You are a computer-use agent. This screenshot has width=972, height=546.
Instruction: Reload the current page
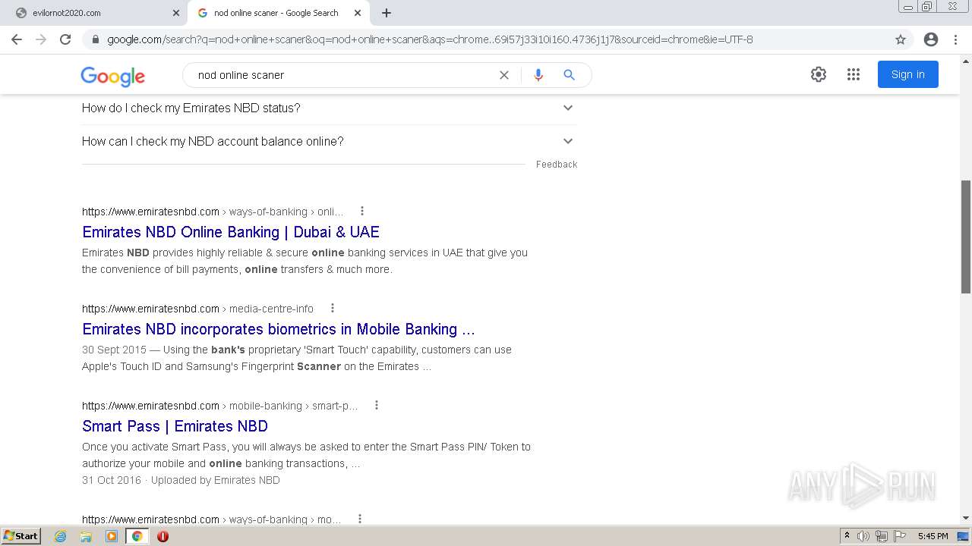(x=65, y=39)
